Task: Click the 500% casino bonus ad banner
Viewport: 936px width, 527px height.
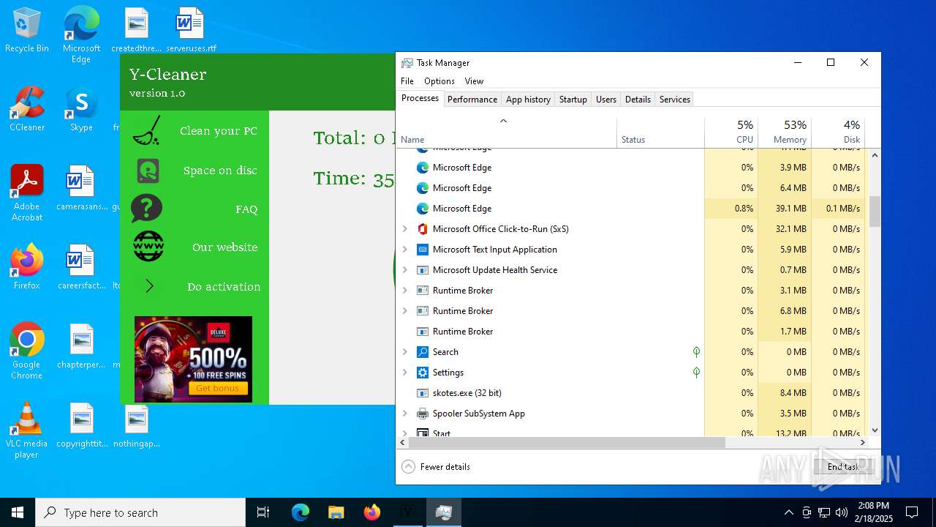Action: coord(193,359)
